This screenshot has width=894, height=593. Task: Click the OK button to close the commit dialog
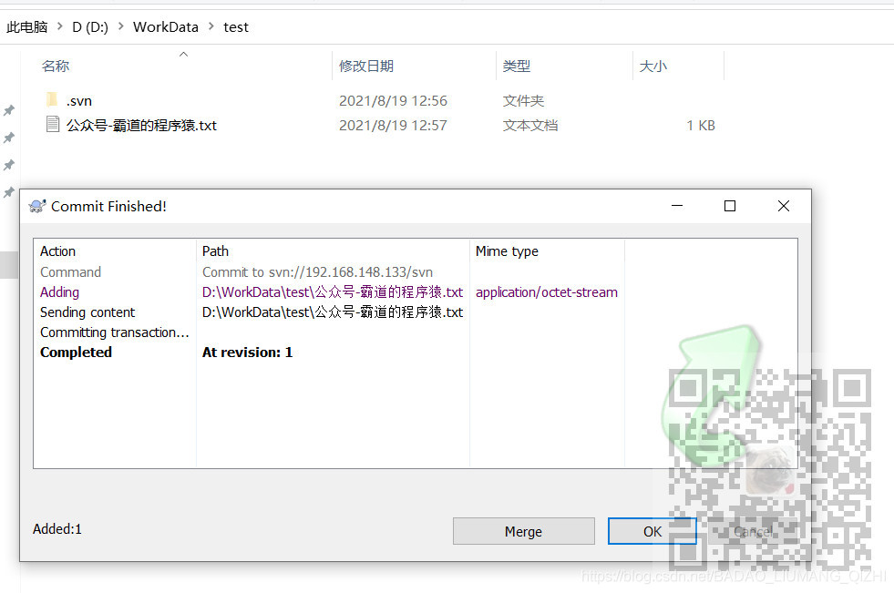pyautogui.click(x=652, y=531)
